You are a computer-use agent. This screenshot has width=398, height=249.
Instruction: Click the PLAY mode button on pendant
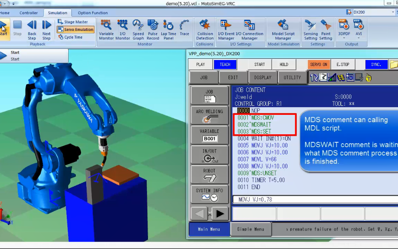(201, 64)
